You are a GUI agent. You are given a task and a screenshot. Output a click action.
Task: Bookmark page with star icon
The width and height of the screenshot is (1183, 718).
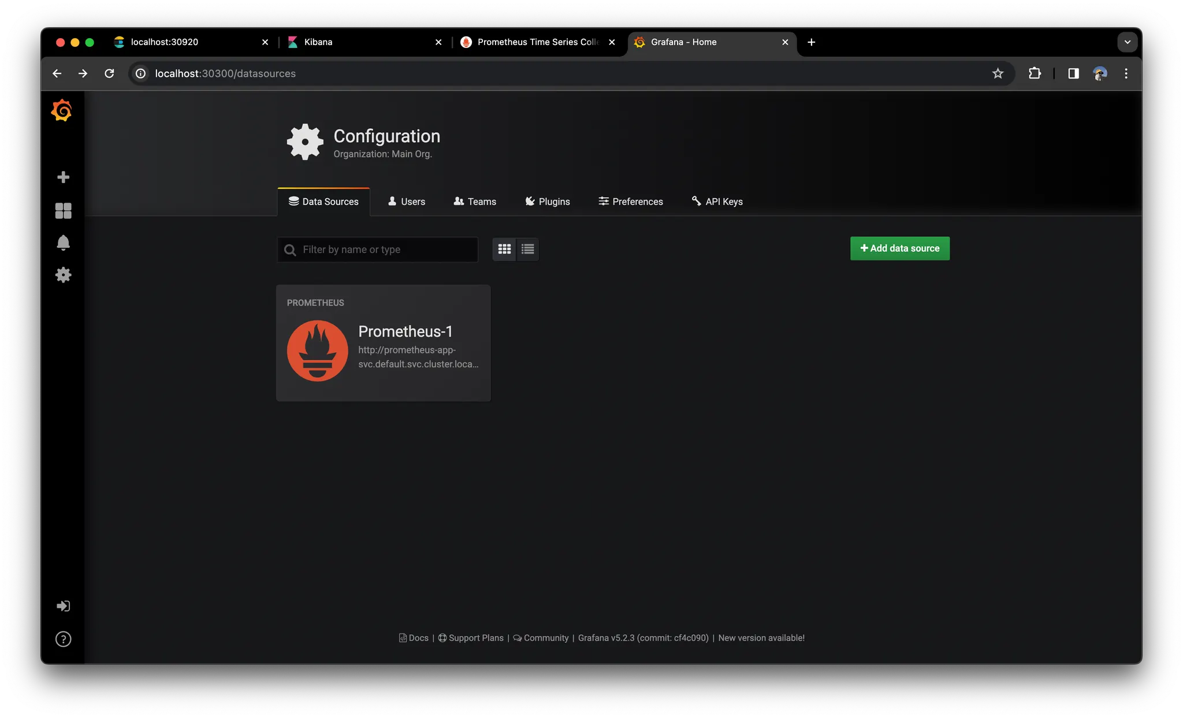click(x=998, y=73)
